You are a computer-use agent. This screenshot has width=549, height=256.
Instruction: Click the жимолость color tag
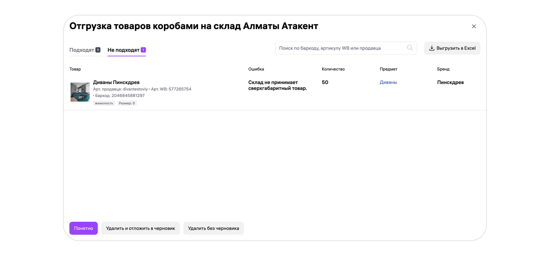[x=104, y=103]
